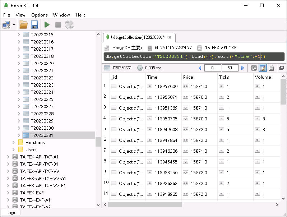Click into the query editor text
The image size is (287, 217).
[x=194, y=56]
